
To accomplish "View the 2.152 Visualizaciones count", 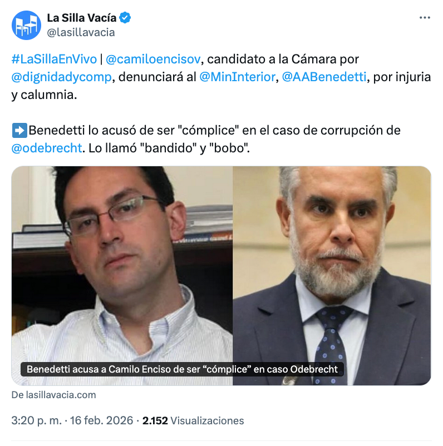I will click(193, 420).
